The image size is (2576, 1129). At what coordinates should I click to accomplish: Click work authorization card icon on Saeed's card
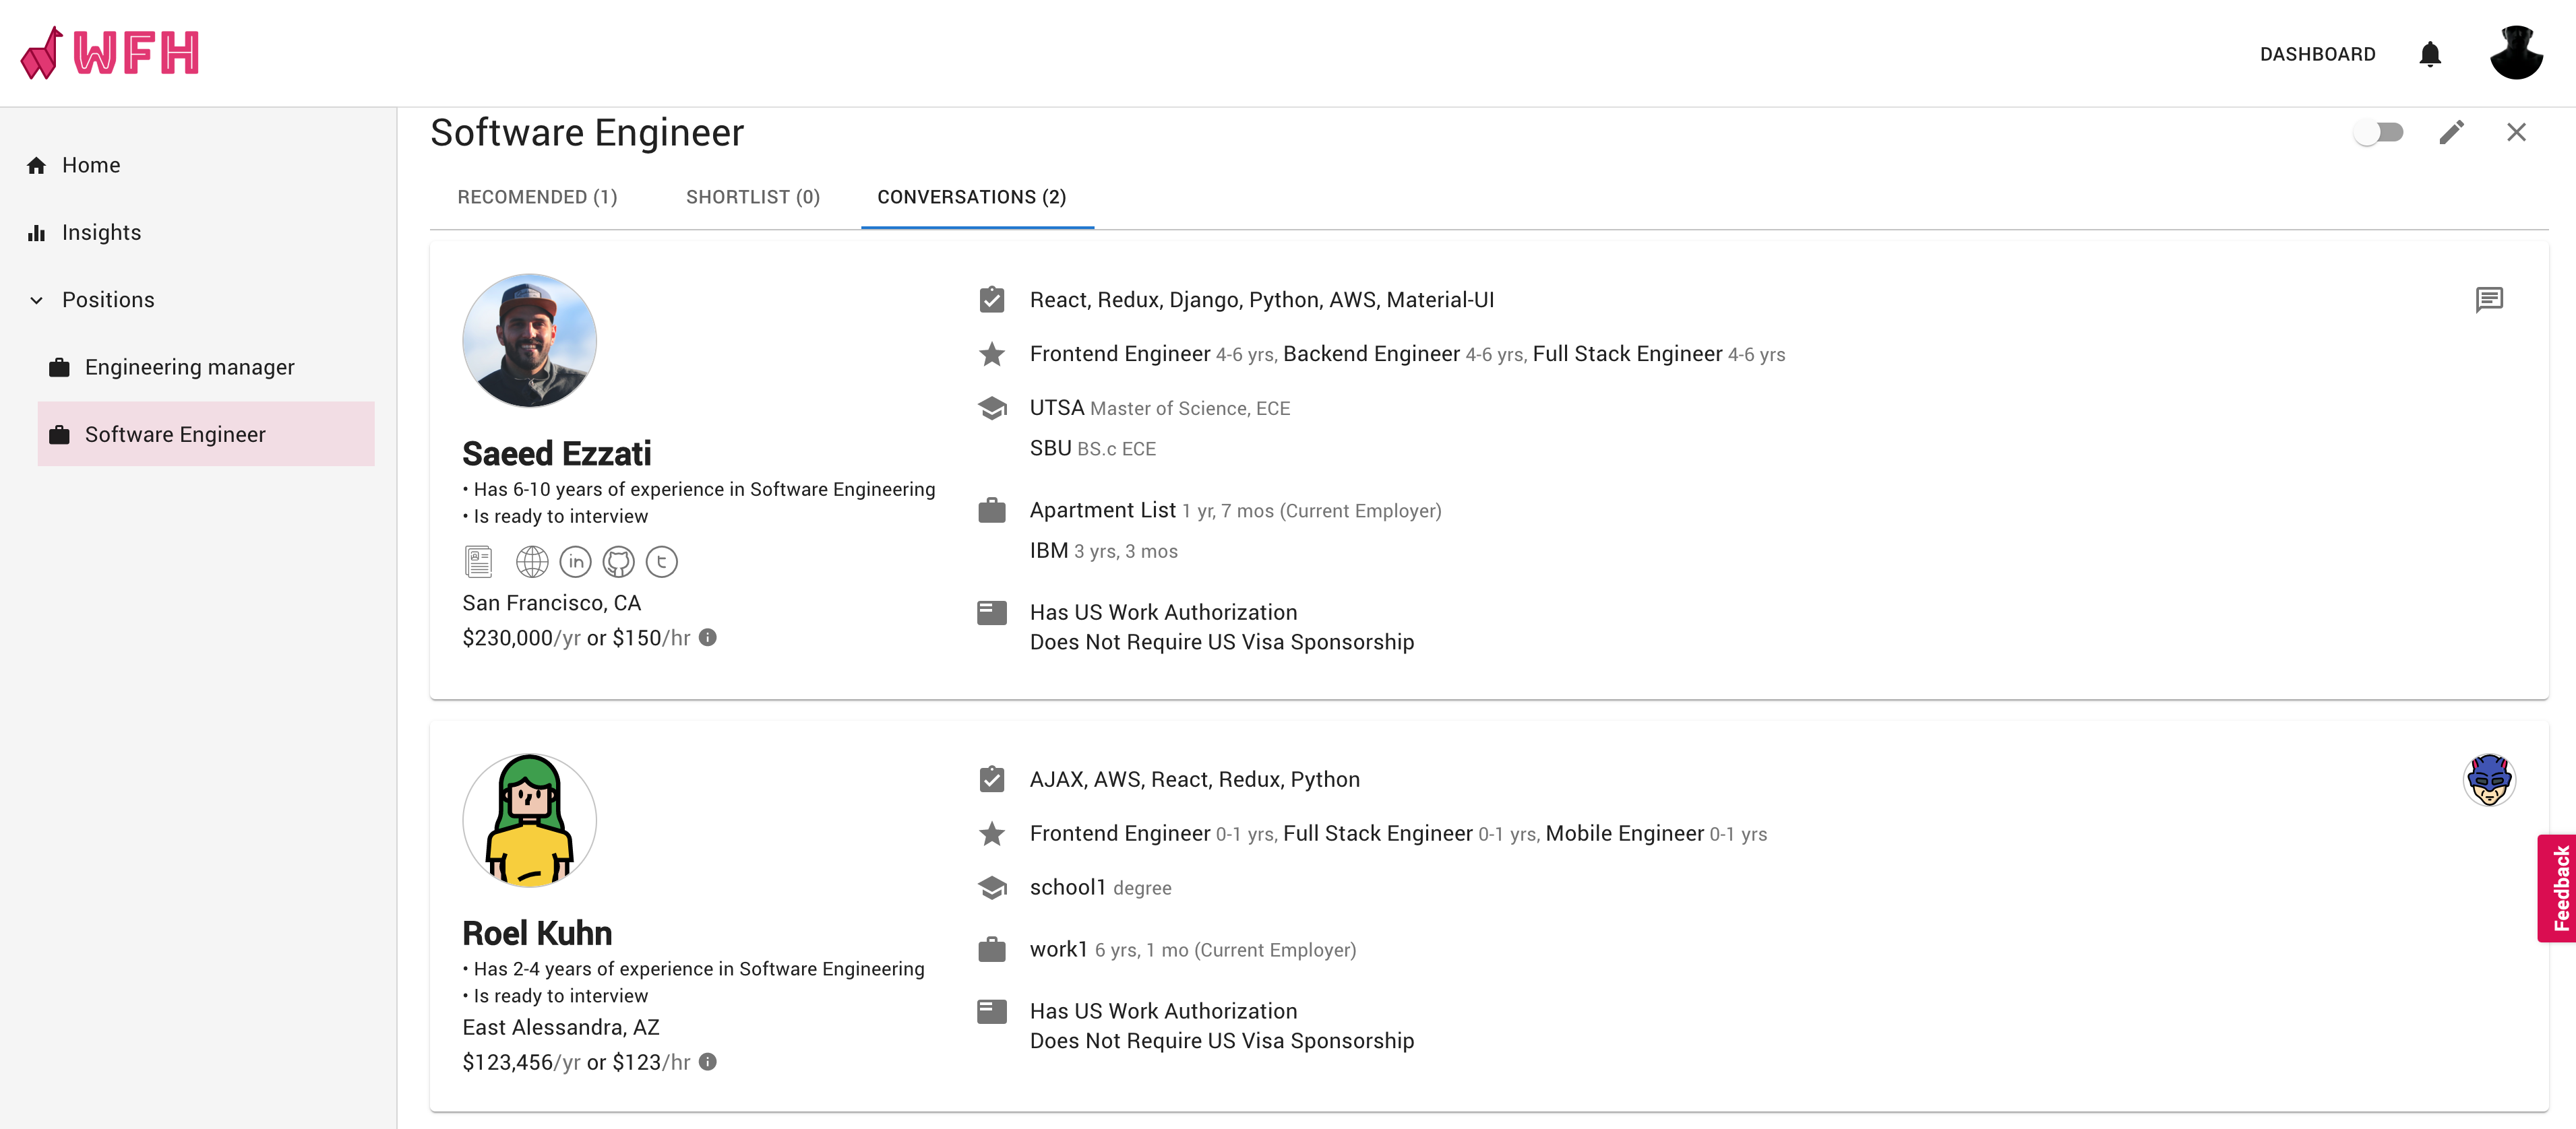point(991,612)
